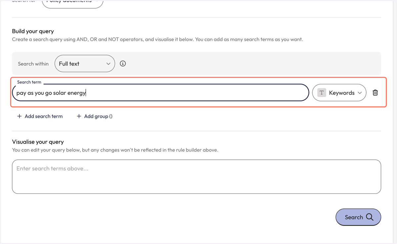Click the note about editing your query below
The height and width of the screenshot is (244, 397).
pos(115,150)
